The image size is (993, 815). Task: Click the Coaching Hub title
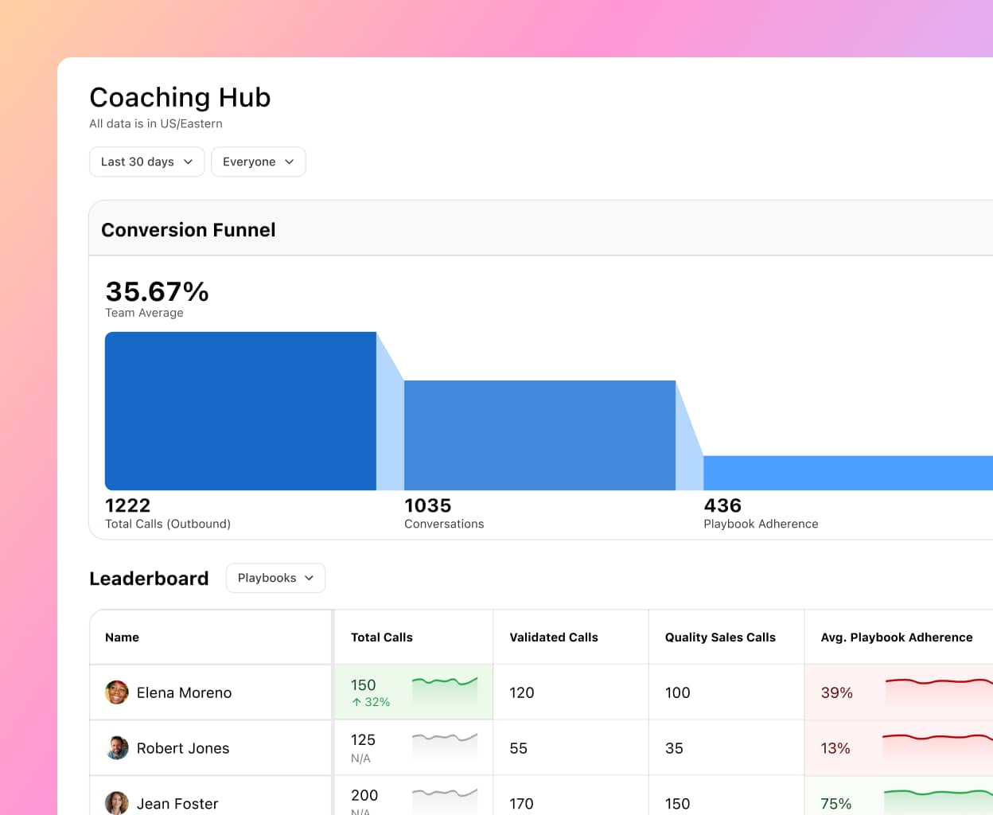180,97
